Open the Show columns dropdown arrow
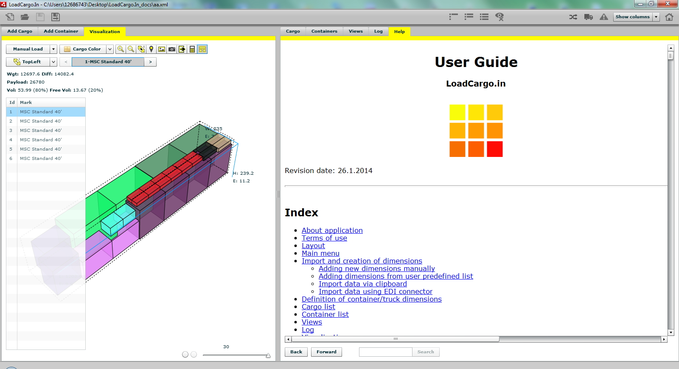 (656, 17)
